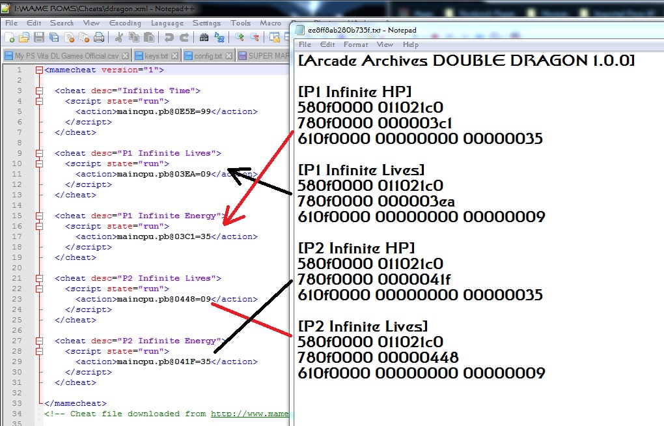664x426 pixels.
Task: Open the Notepad++ Search menu
Action: coord(62,23)
